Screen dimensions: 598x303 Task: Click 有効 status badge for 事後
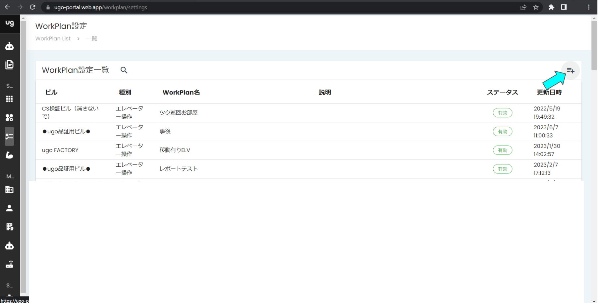pos(503,132)
